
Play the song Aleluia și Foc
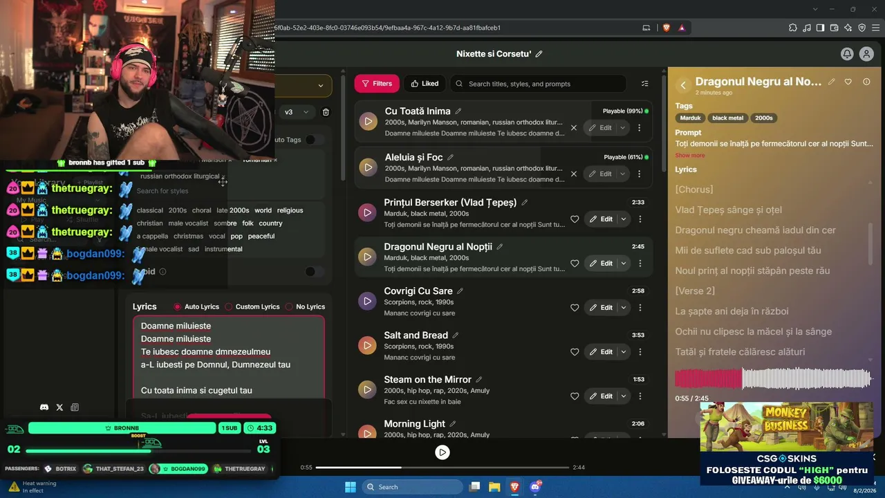coord(368,168)
